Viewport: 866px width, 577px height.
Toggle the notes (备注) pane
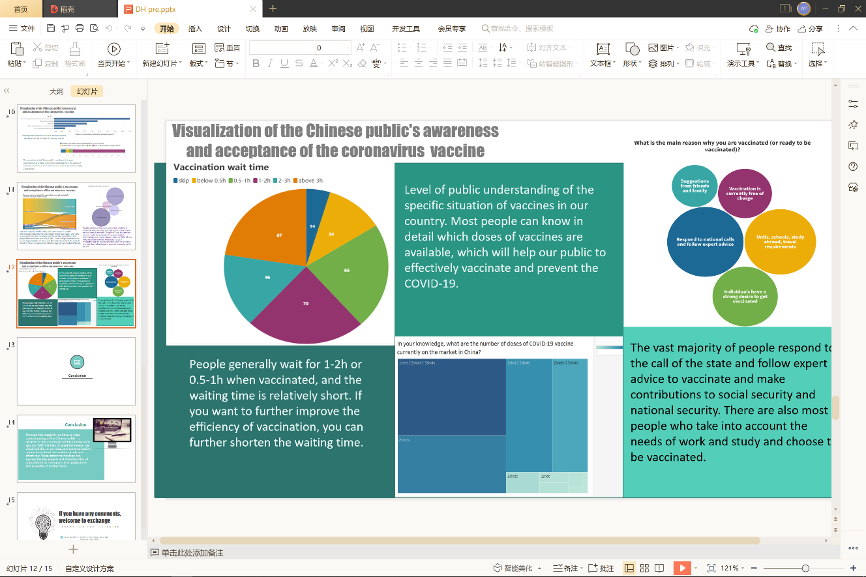point(565,569)
